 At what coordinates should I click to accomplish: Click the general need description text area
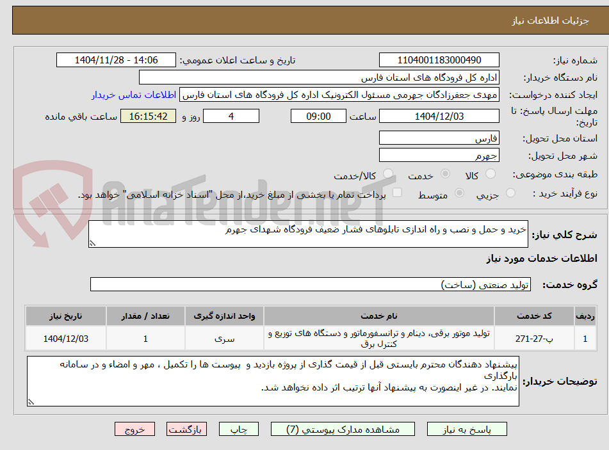308,234
